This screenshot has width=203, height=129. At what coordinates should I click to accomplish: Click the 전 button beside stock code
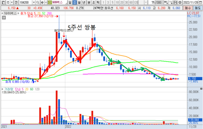(16, 2)
